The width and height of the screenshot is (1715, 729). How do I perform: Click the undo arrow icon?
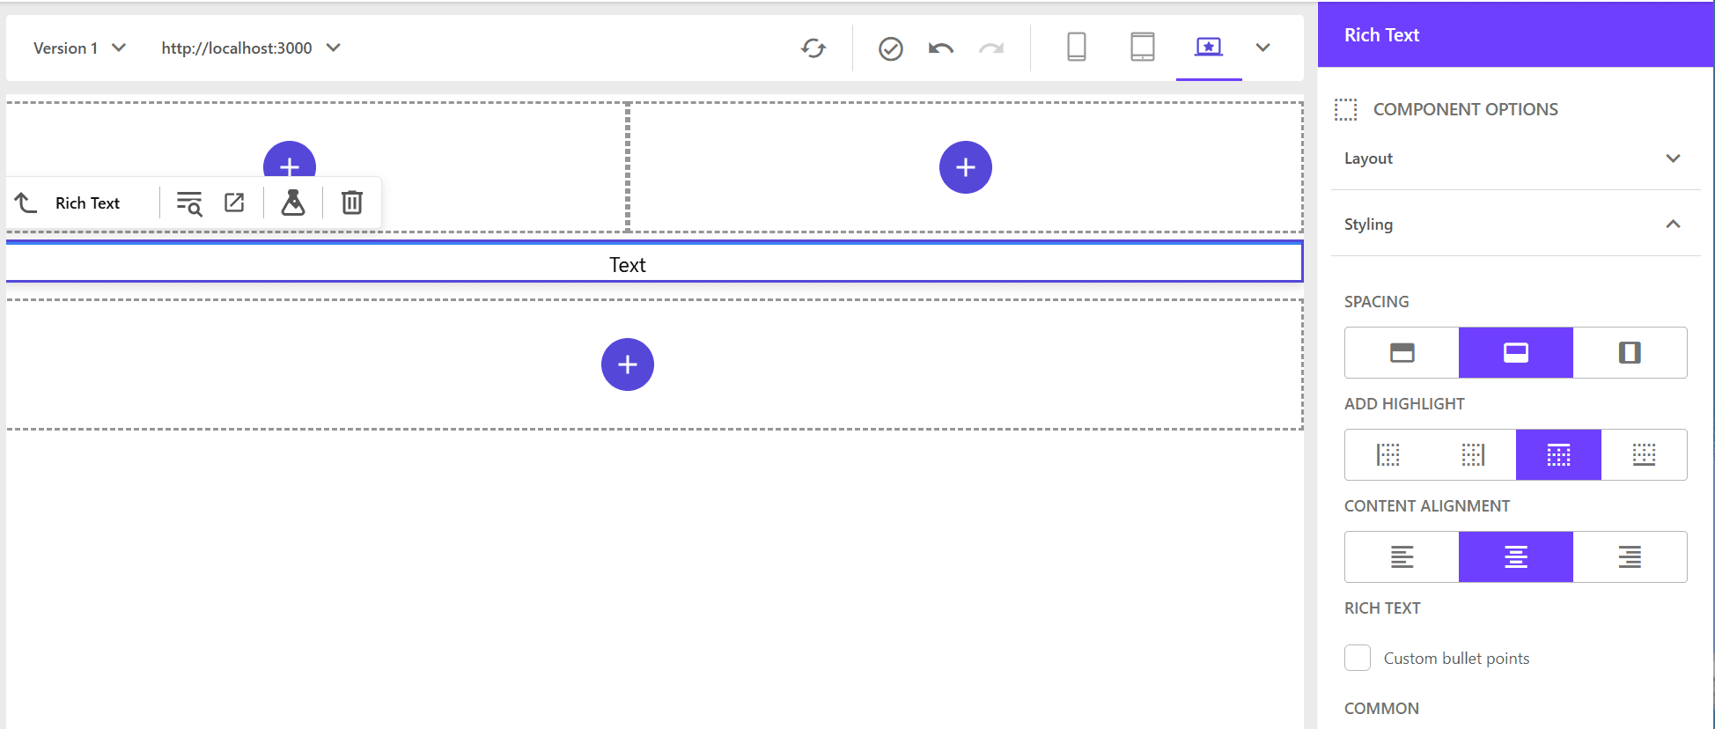coord(940,48)
